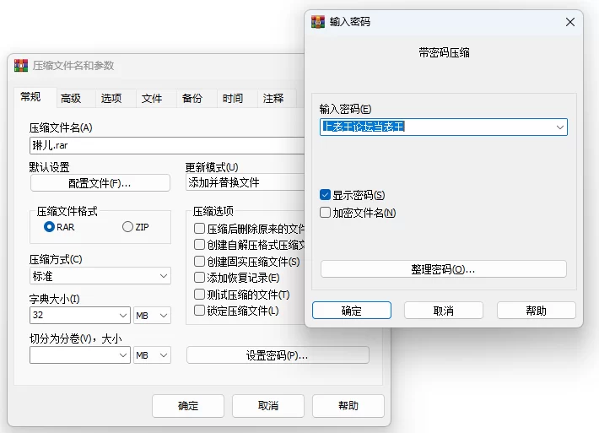Close the 输入密码 dialog
Screen dimensions: 599x433
[x=570, y=22]
